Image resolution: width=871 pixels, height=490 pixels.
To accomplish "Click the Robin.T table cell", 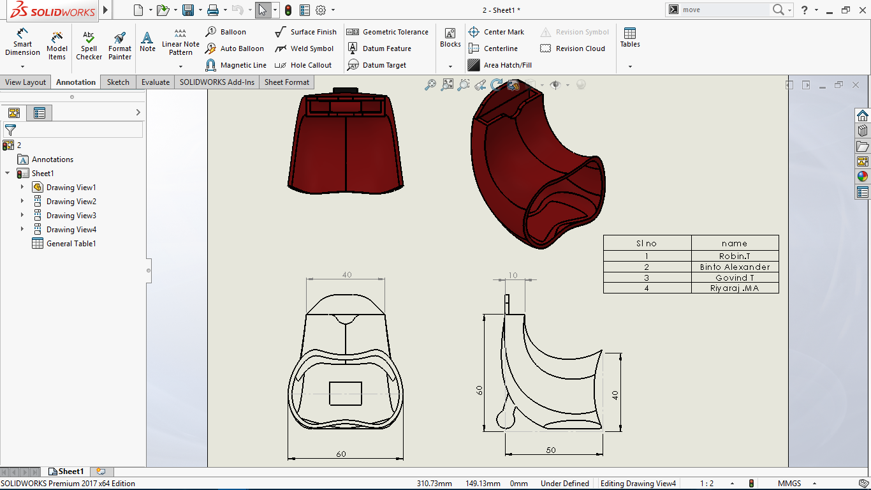I will click(735, 256).
